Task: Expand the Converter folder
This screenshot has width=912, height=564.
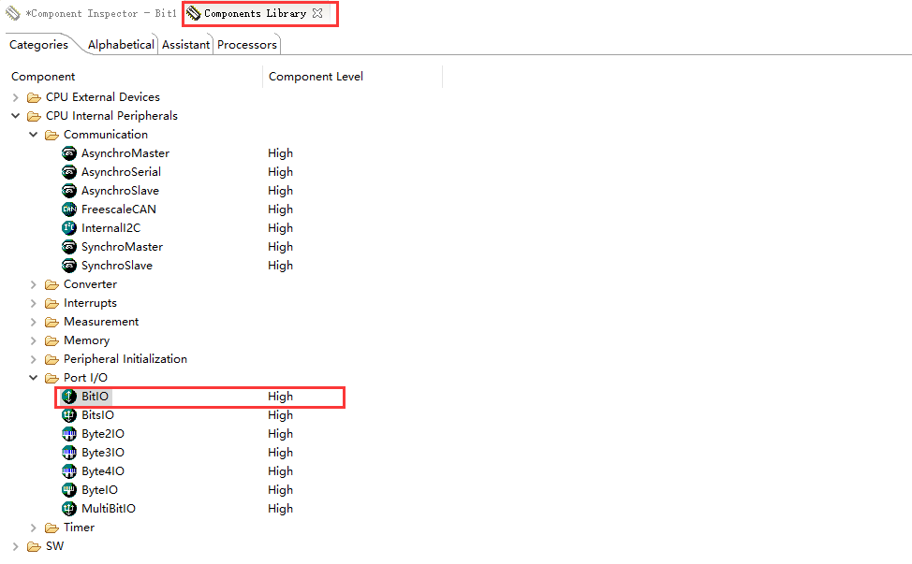Action: point(33,284)
